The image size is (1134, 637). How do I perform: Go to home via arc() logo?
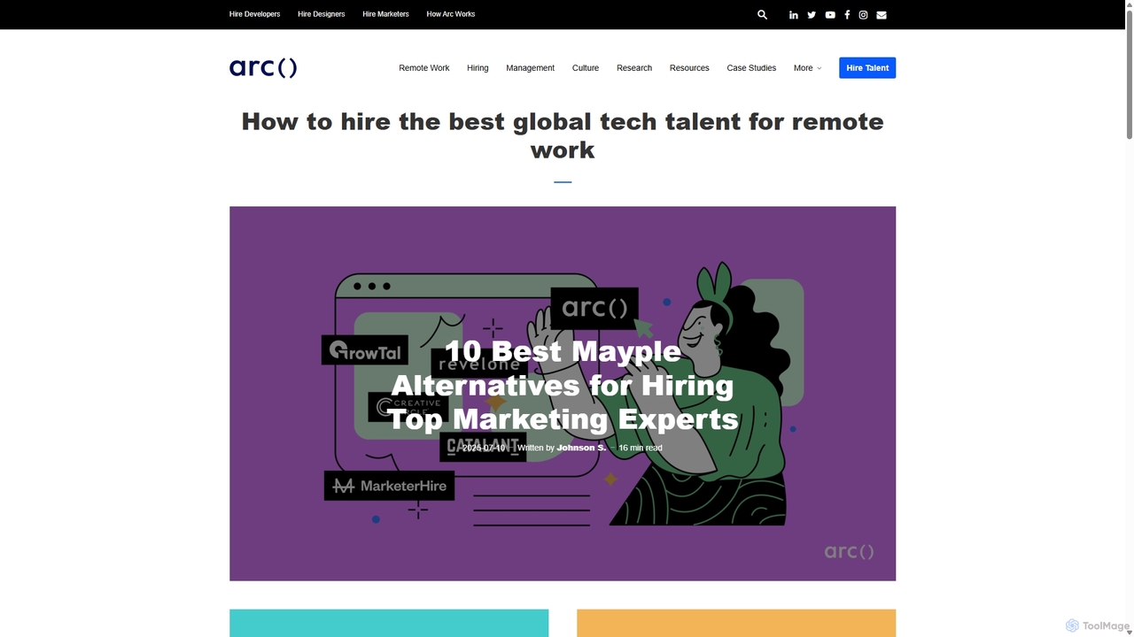(263, 68)
